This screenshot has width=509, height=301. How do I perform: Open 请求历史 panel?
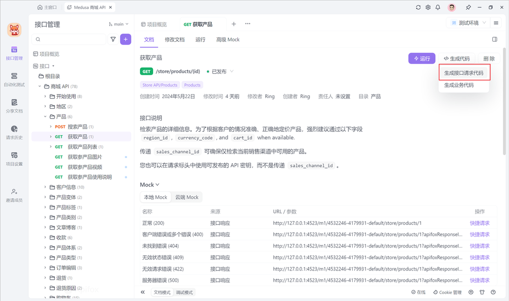[14, 133]
